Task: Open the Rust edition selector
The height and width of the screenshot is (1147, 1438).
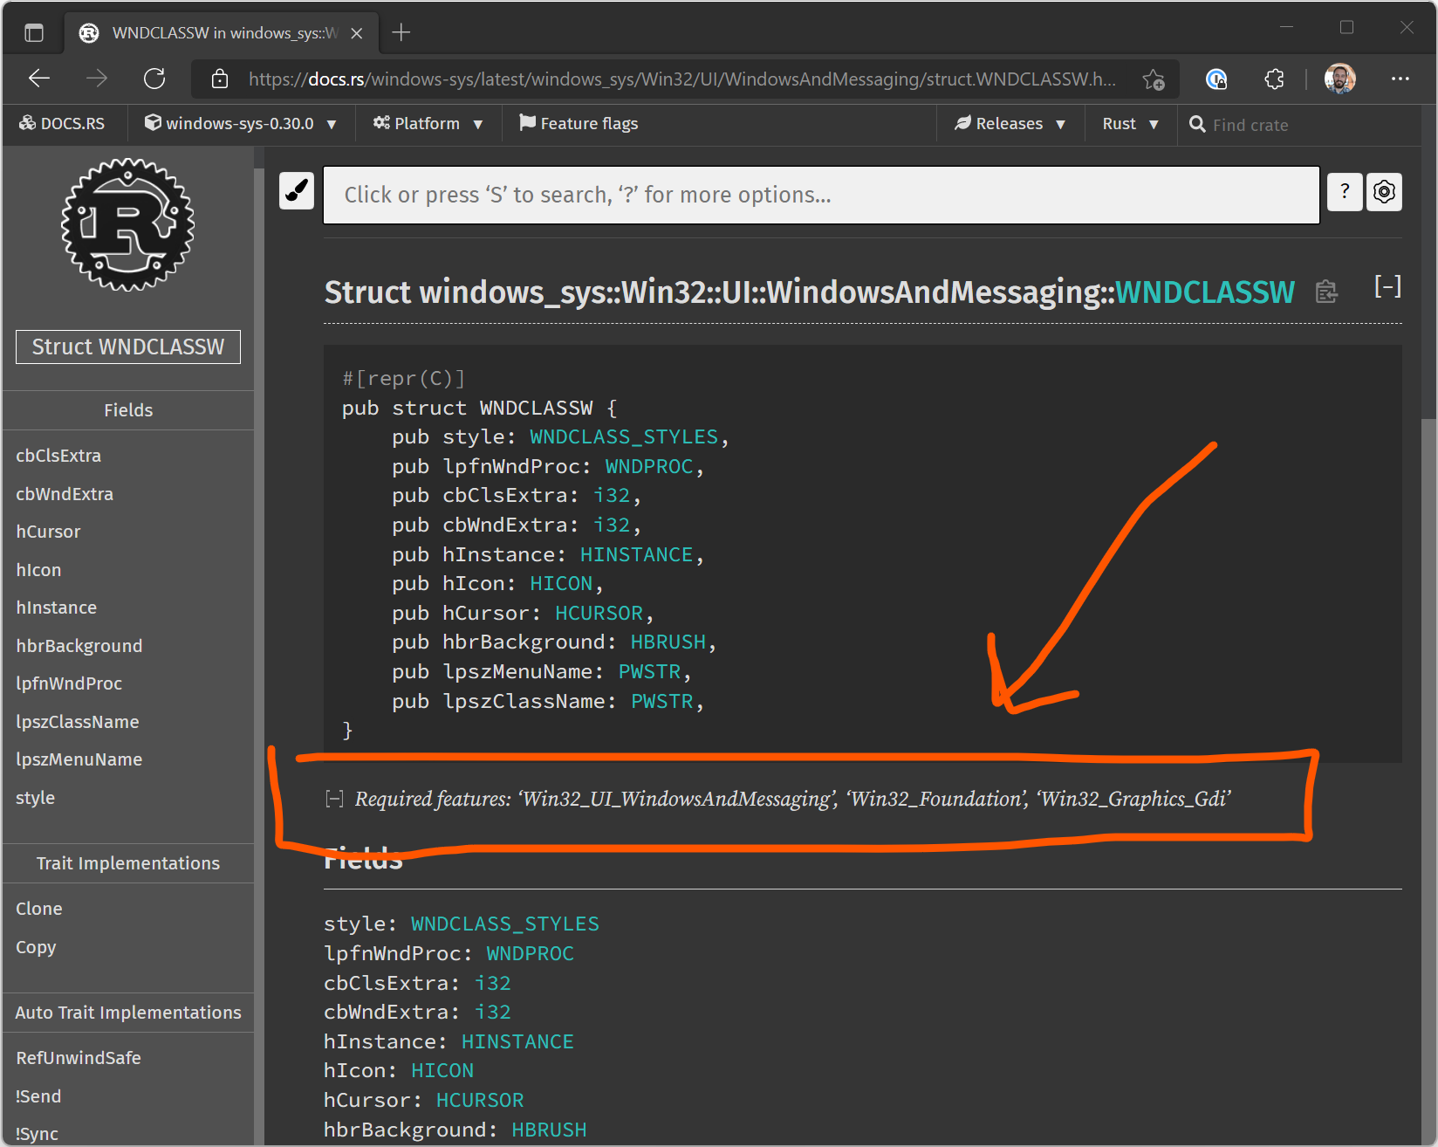Action: coord(1129,123)
